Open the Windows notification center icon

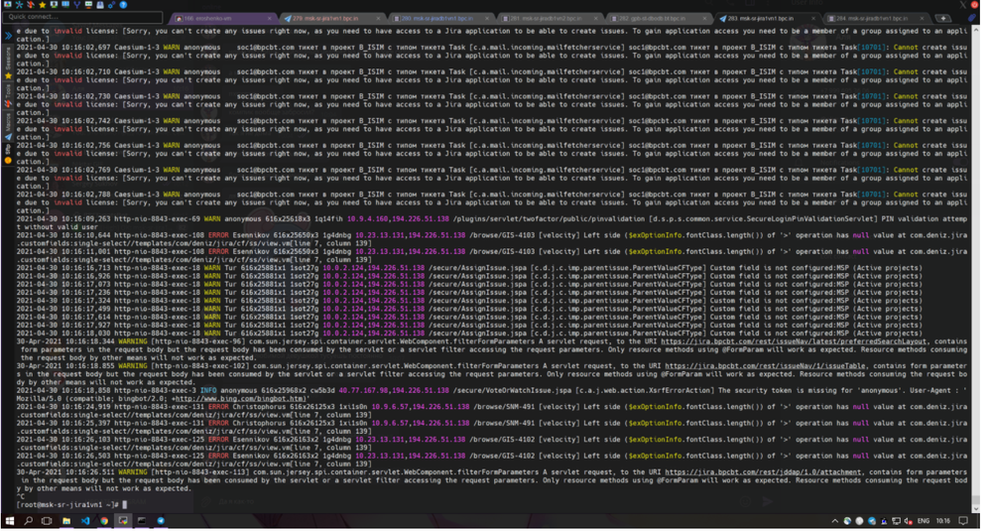tap(963, 521)
